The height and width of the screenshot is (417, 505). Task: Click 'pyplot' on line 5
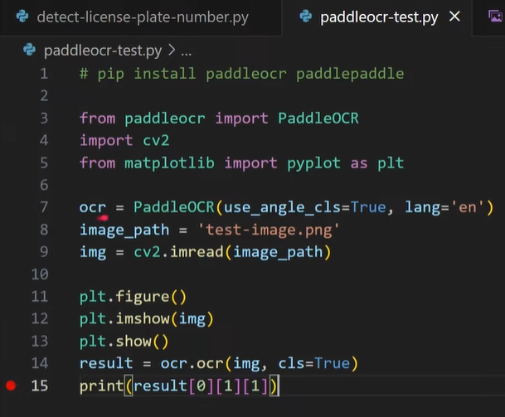(x=313, y=163)
